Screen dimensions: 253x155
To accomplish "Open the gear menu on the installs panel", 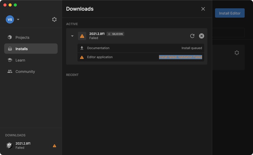I will coord(237,52).
